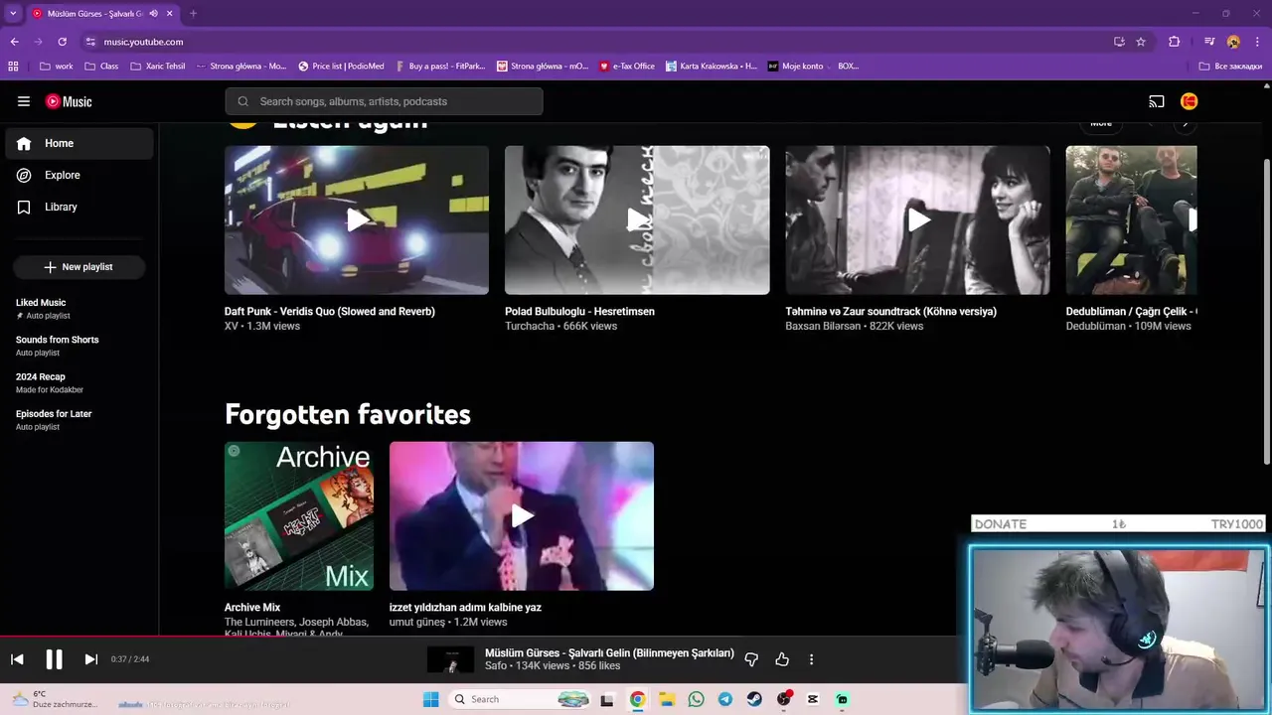The height and width of the screenshot is (715, 1272).
Task: Open the player three-dot options menu
Action: (x=811, y=659)
